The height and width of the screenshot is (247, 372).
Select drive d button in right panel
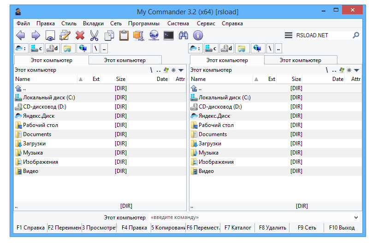226,48
